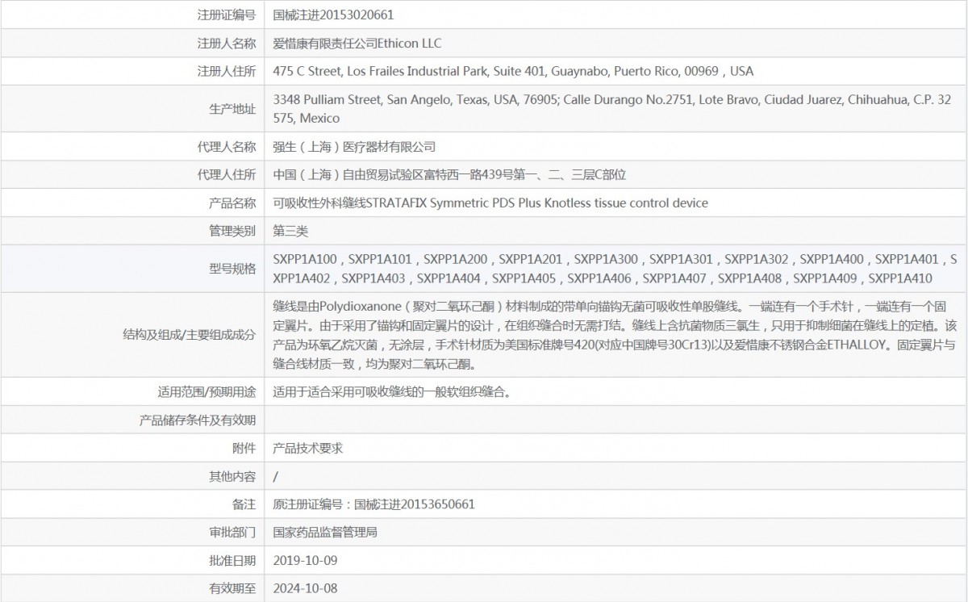Select product name STRATAFIX Symmetric PDS Plus
Screen dimensions: 968x602
[490, 203]
